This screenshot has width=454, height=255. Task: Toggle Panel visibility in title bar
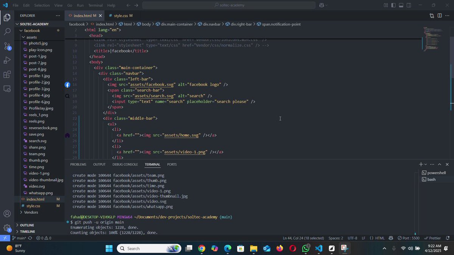401,5
